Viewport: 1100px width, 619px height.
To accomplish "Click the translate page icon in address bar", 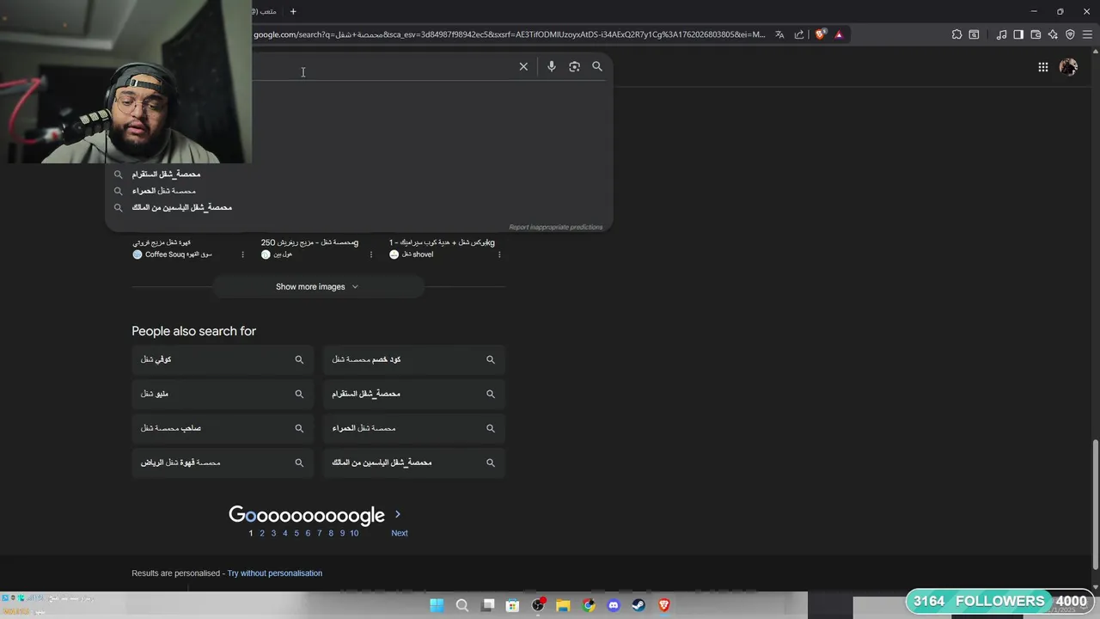I will click(x=779, y=34).
